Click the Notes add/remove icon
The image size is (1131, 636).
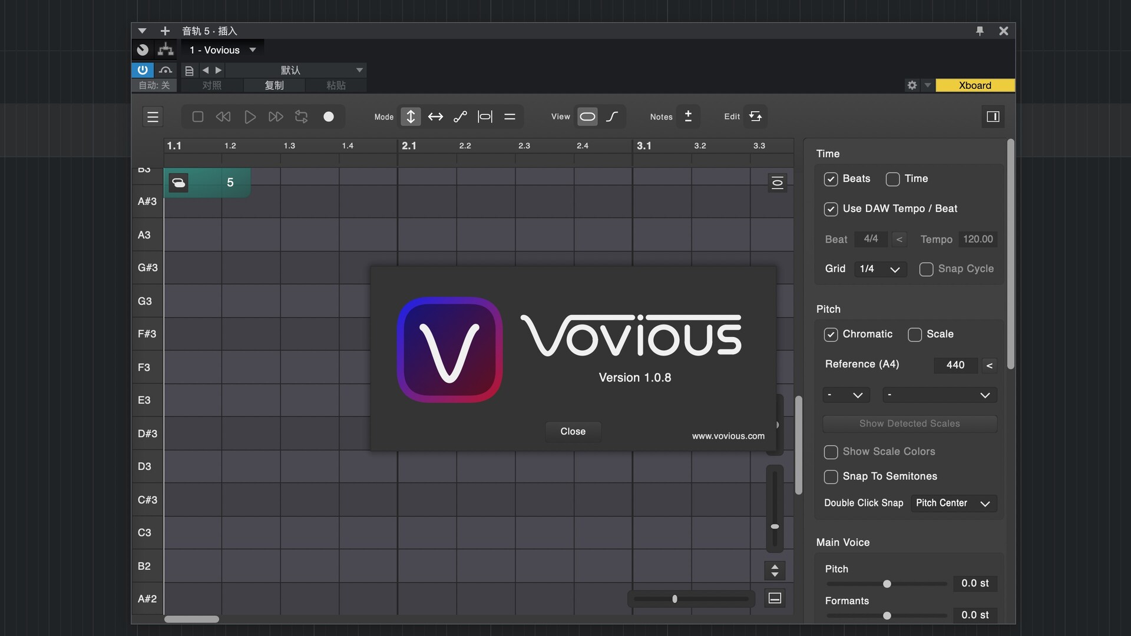pos(687,117)
